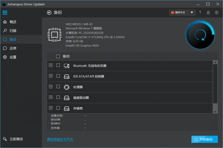The image size is (223, 148).
Task: Expand the 处理器 row
Action: [50, 86]
